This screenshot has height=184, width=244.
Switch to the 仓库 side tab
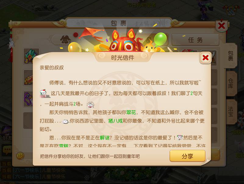point(231,84)
